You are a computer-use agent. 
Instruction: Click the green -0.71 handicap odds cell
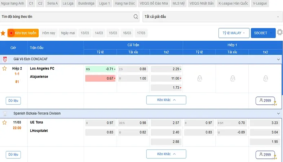(100, 69)
